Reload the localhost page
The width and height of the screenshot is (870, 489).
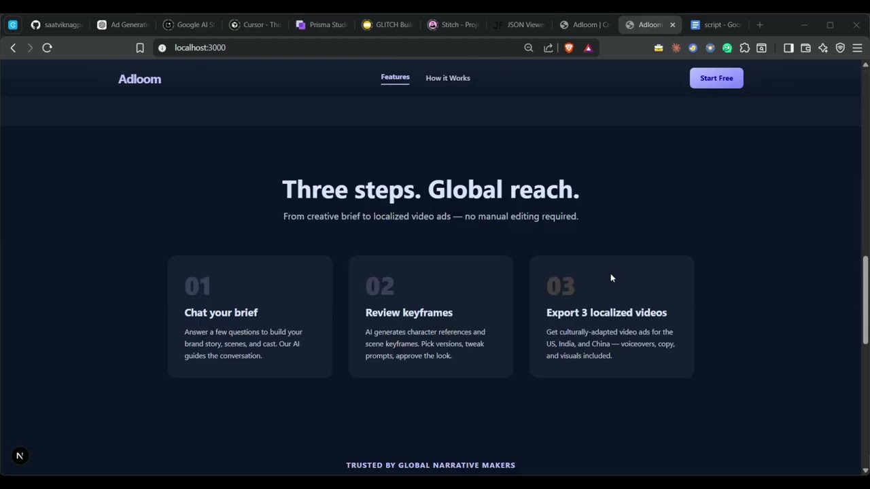coord(47,48)
